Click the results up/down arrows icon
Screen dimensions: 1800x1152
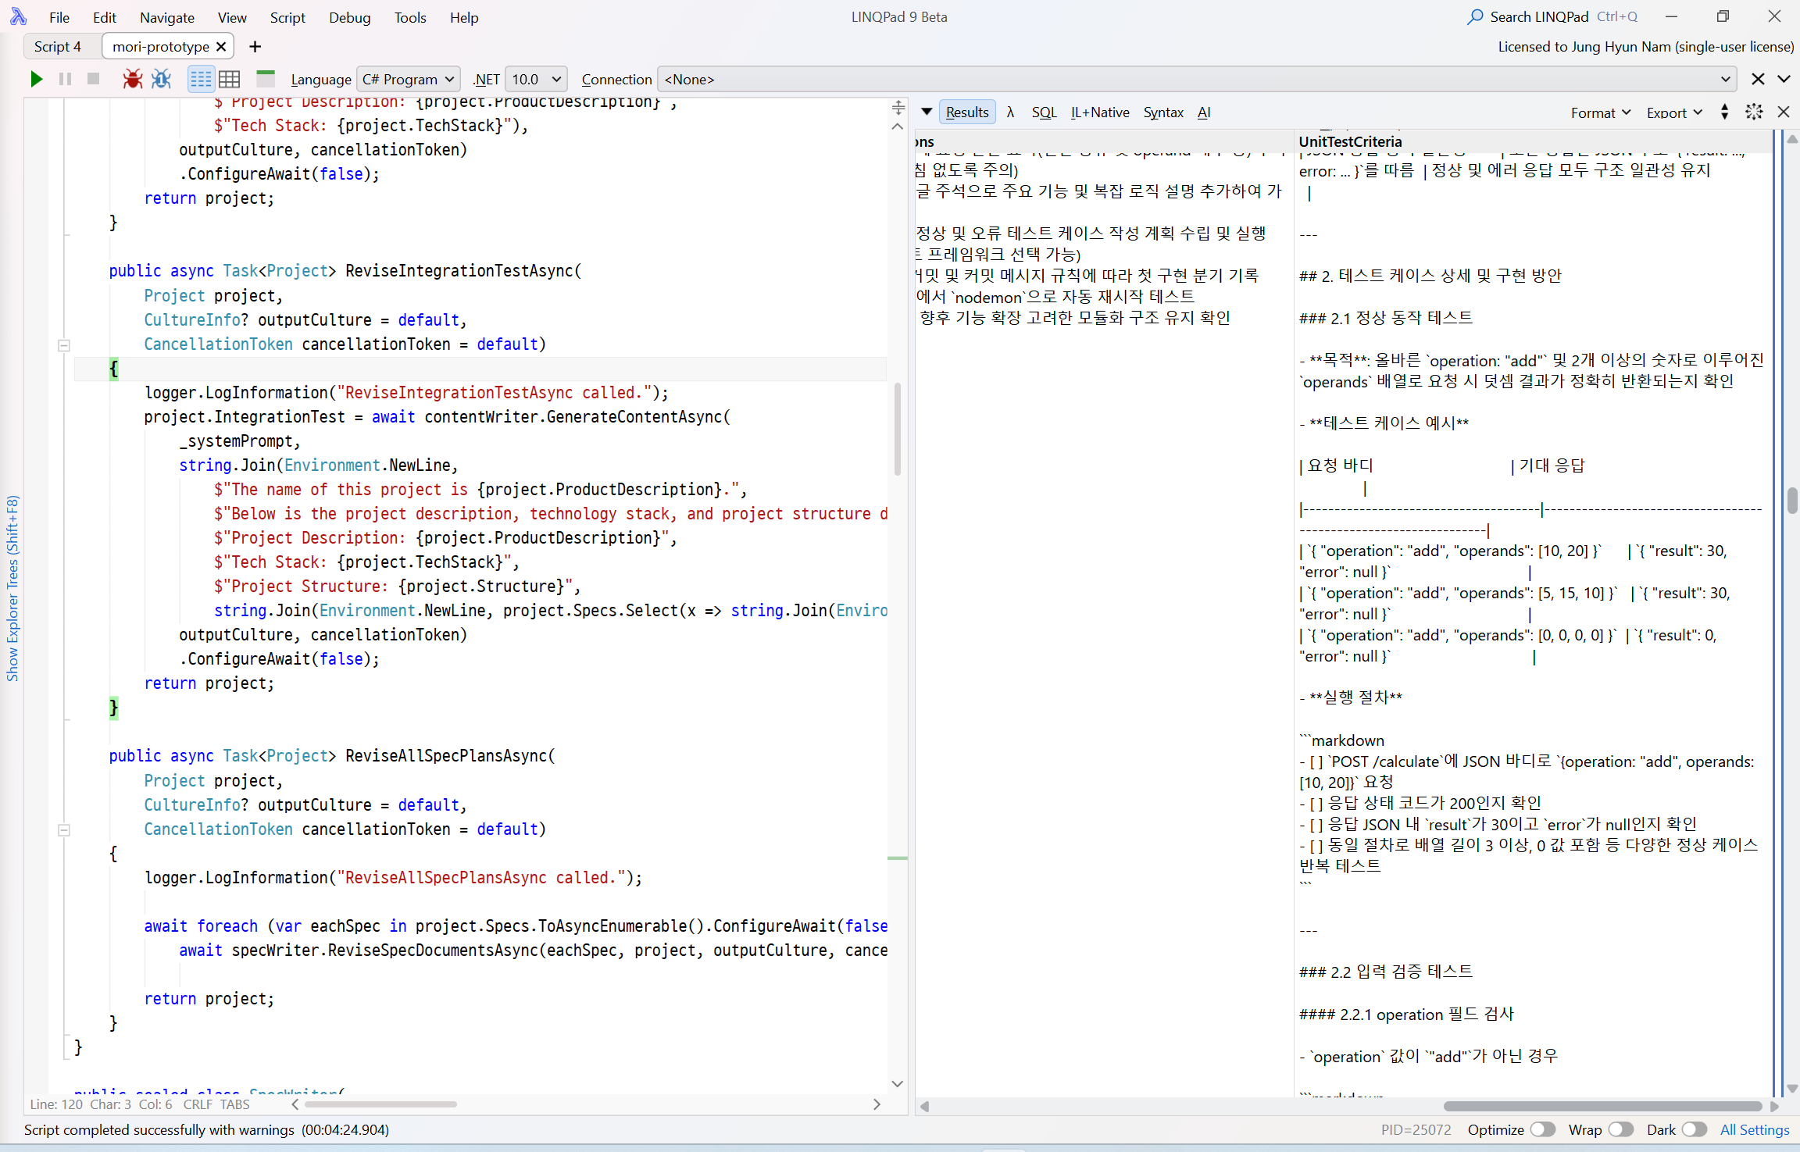[x=1725, y=112]
